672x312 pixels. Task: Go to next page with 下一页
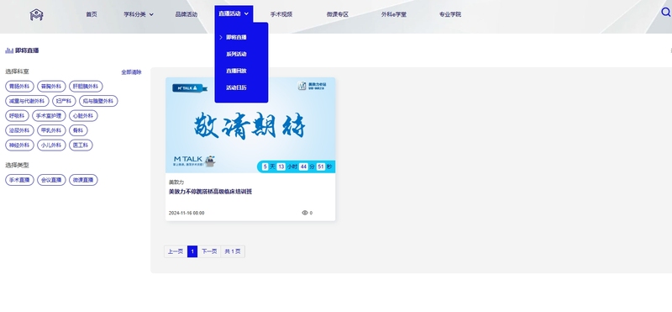pyautogui.click(x=209, y=251)
